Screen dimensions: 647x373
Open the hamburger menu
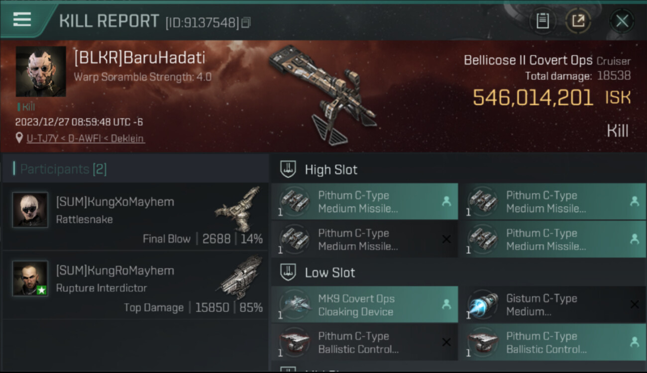(x=22, y=19)
